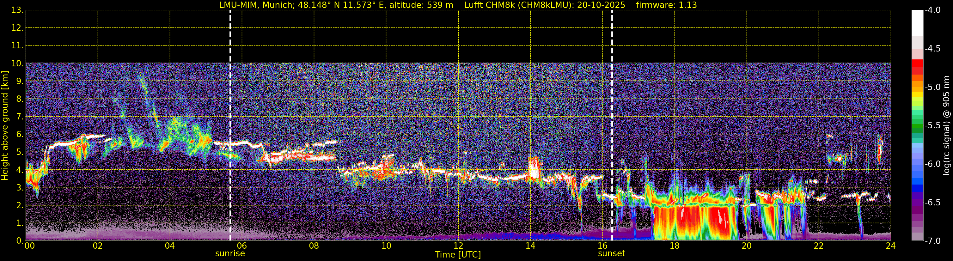Click the '13.' height axis tick label
Screen dimensions: 953x261
(17, 10)
